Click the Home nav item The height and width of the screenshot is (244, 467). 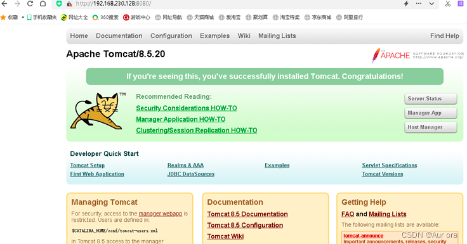[x=79, y=35]
